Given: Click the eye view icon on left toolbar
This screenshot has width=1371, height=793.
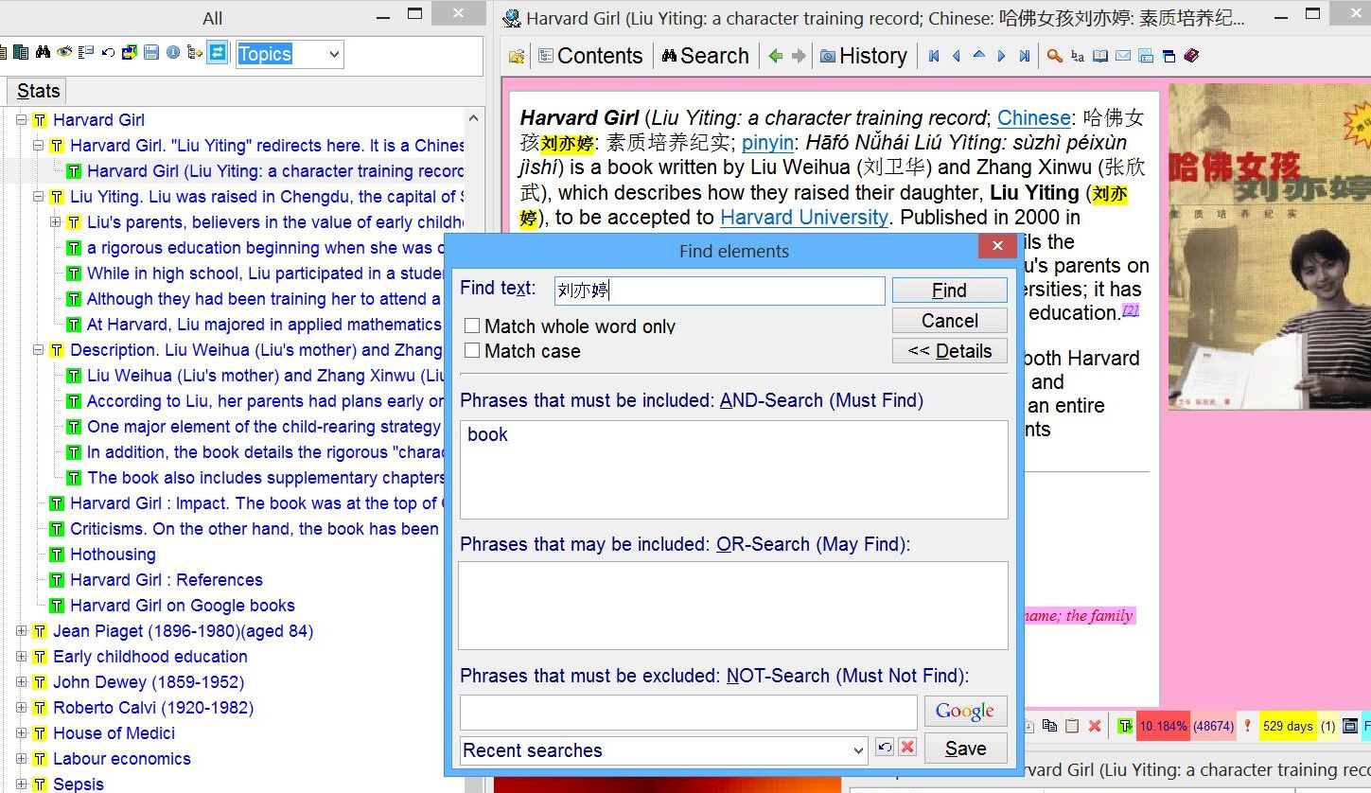Looking at the screenshot, I should (64, 54).
